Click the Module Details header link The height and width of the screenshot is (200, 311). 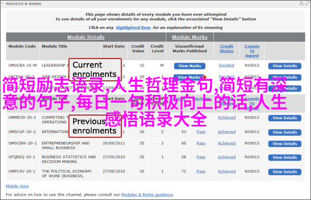pos(86,37)
